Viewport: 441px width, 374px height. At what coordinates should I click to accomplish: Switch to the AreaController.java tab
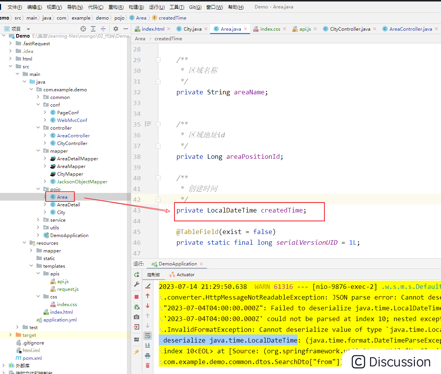pos(411,29)
